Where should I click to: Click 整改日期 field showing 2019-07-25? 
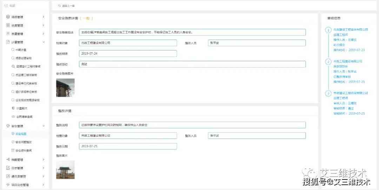pos(128,146)
